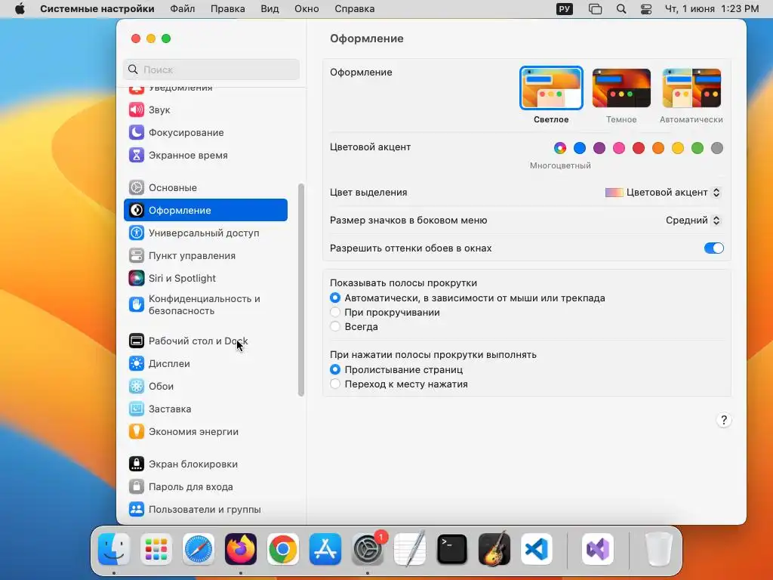773x580 pixels.
Task: Open Системные настройки app menu
Action: [97, 9]
